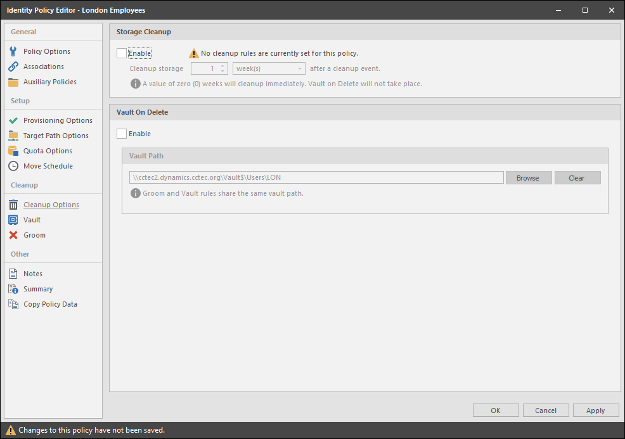
Task: Click the trash can icon for Cleanup Options
Action: pos(13,205)
